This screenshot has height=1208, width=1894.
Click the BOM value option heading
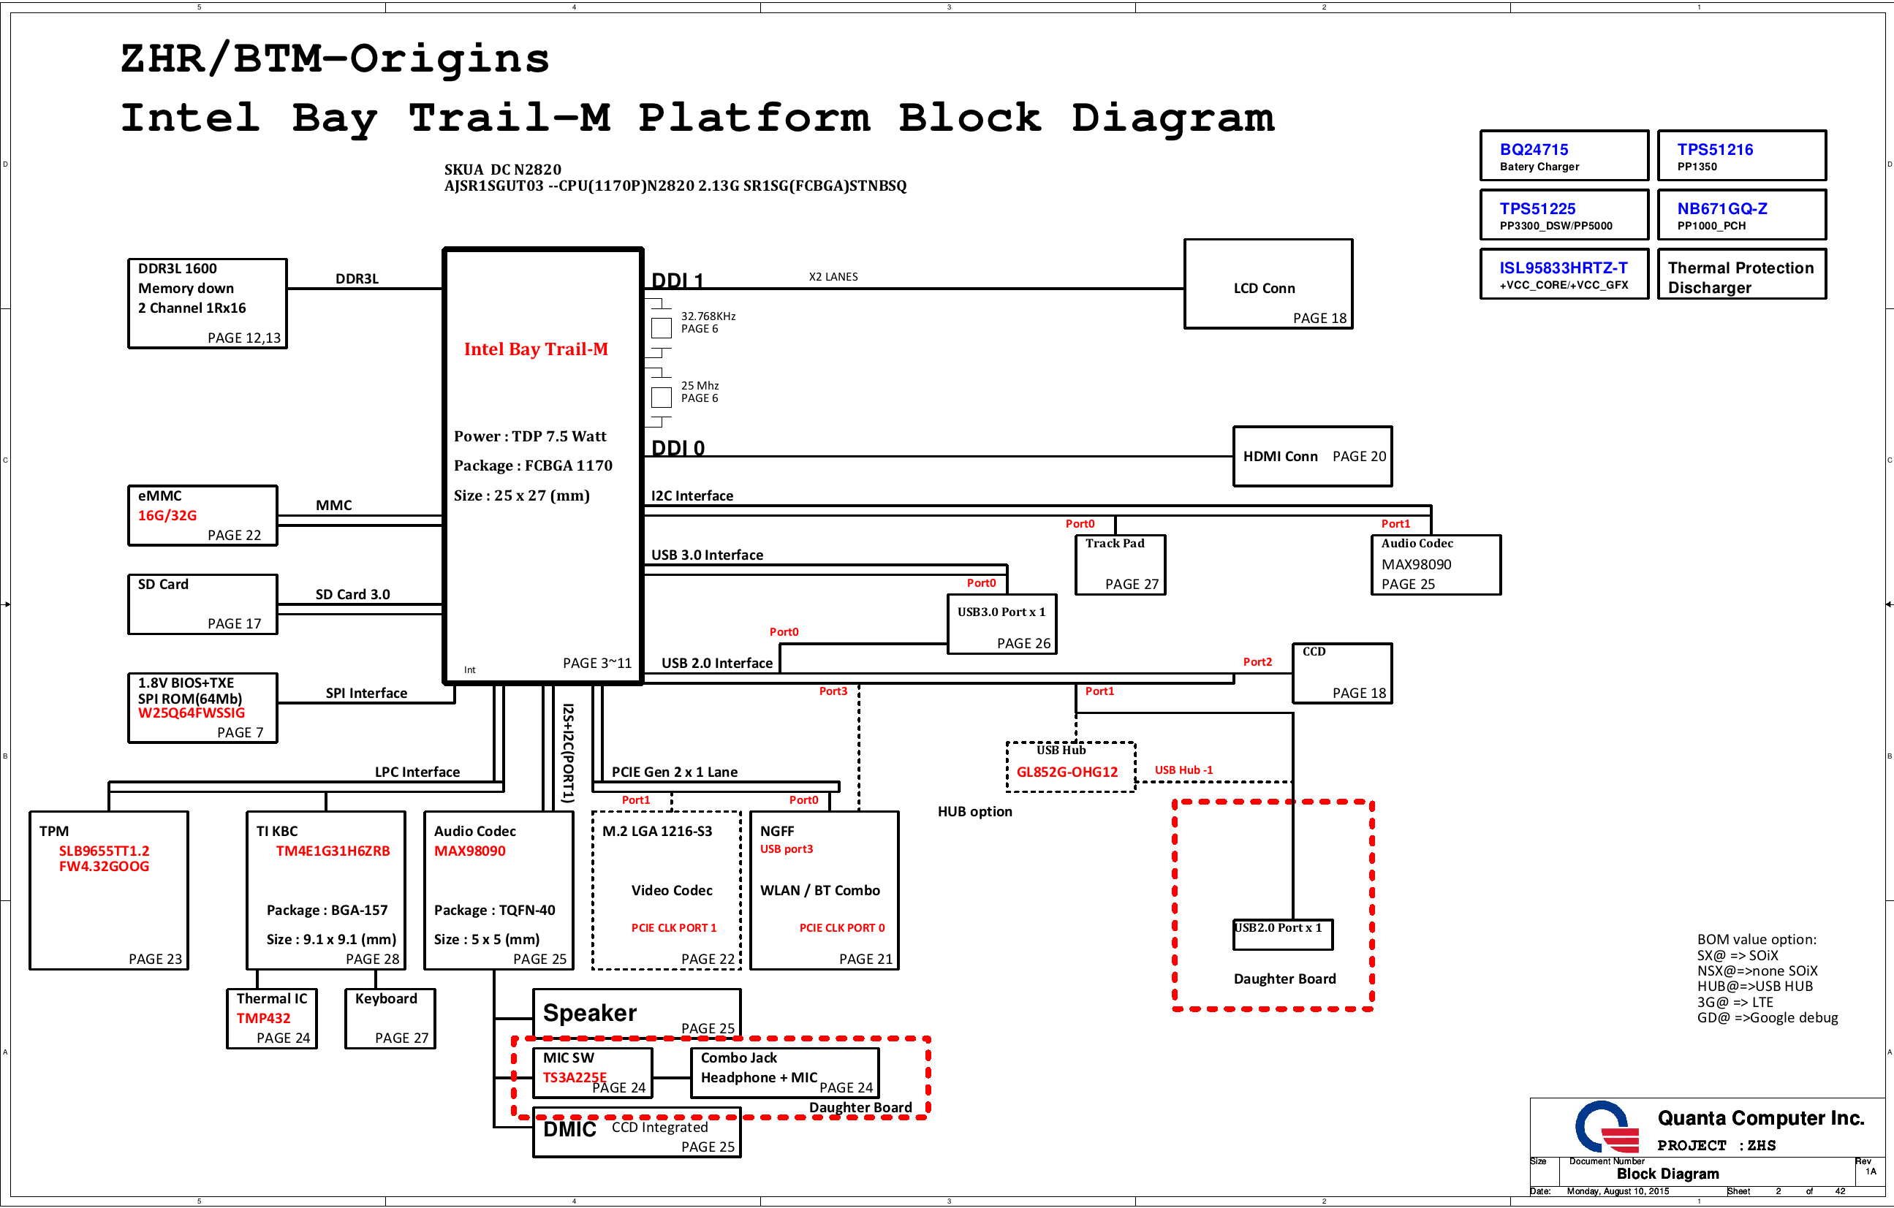[1757, 939]
